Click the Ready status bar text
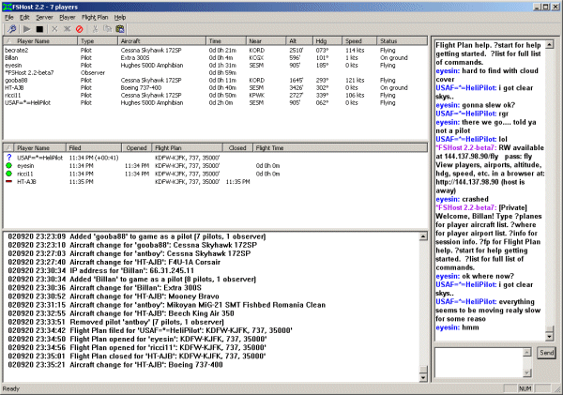 click(11, 388)
